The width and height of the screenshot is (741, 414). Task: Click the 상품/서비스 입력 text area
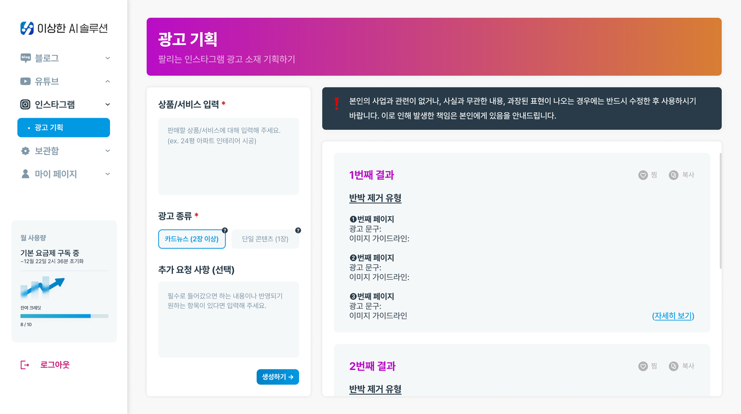228,156
